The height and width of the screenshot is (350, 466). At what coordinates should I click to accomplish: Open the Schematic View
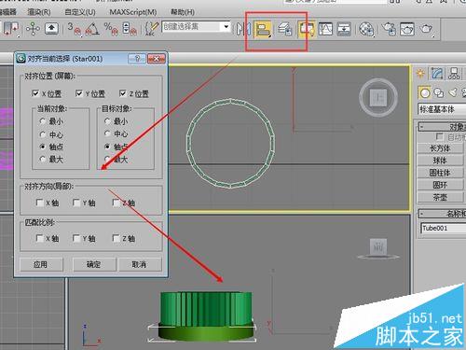click(344, 29)
